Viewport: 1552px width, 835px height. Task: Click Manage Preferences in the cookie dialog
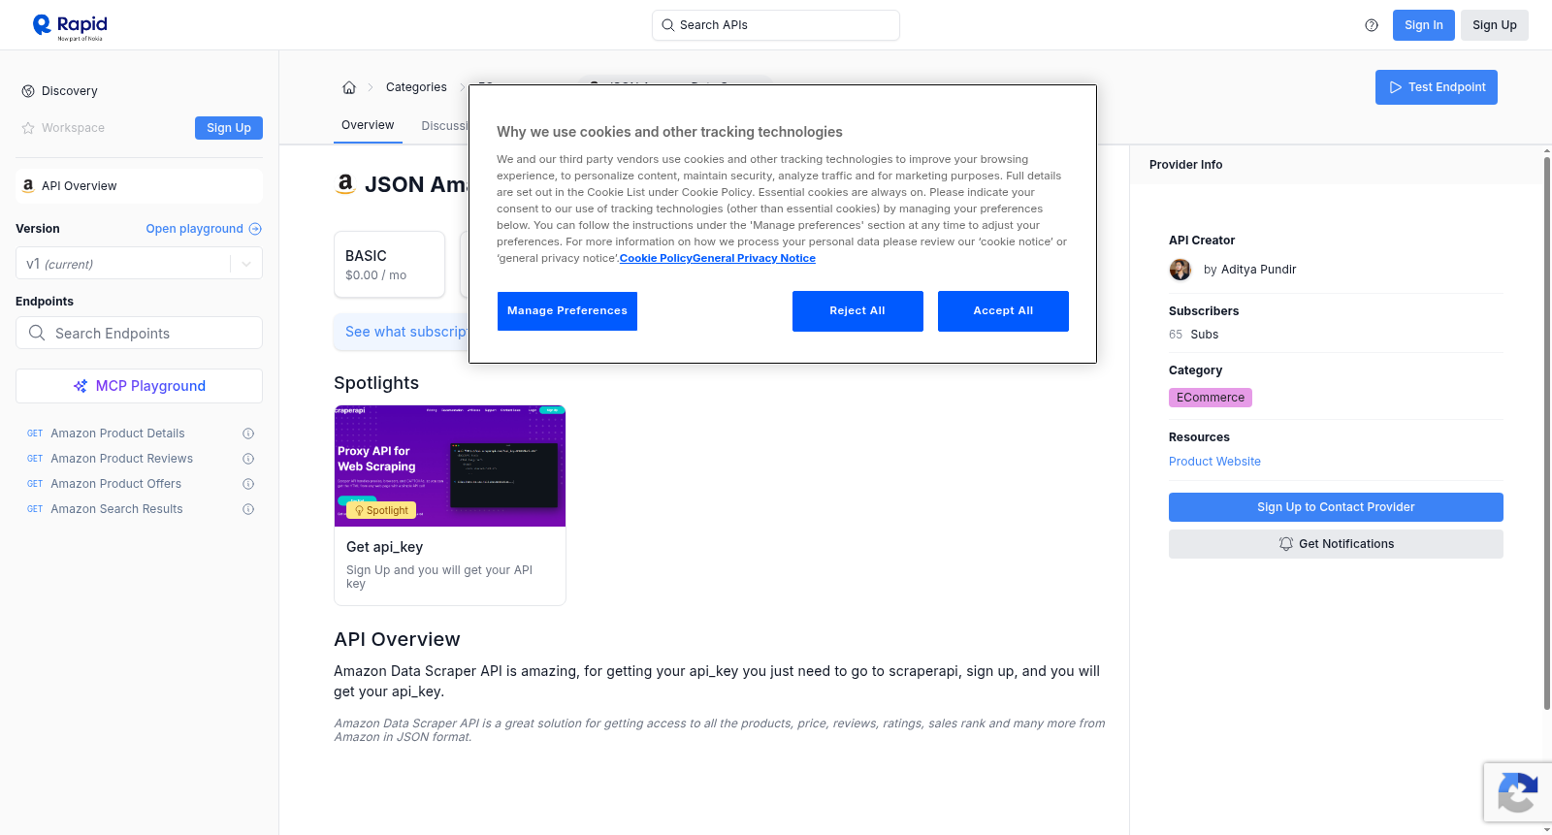[x=567, y=311]
